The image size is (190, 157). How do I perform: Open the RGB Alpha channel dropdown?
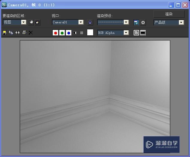point(113,33)
